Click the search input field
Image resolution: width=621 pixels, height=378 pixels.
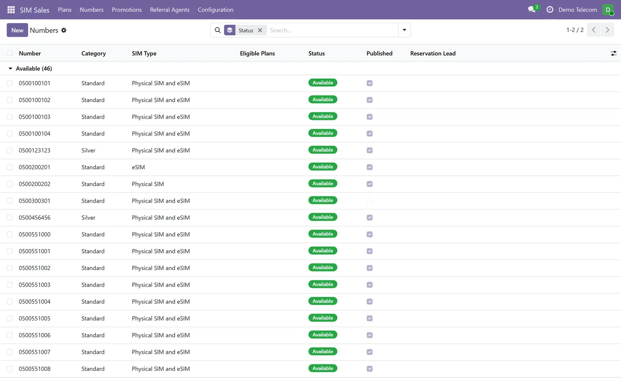coord(333,30)
